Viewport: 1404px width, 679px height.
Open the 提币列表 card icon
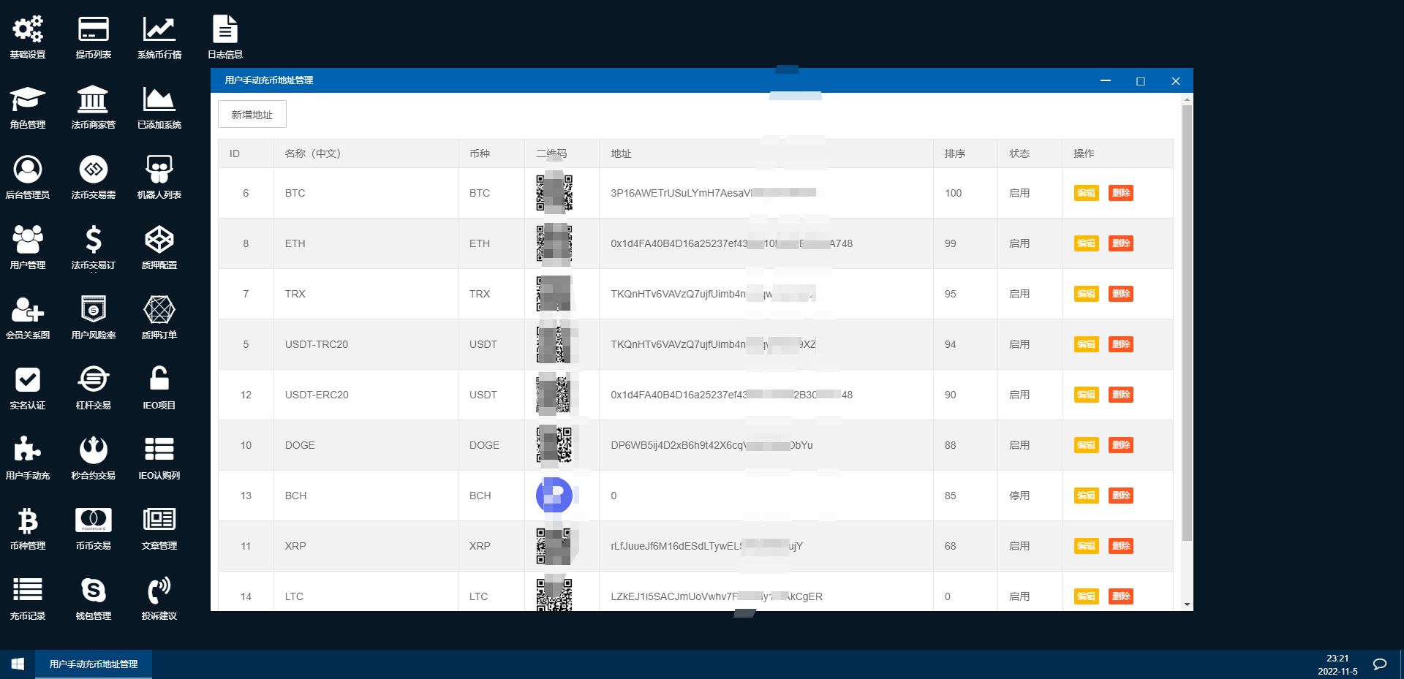point(94,29)
